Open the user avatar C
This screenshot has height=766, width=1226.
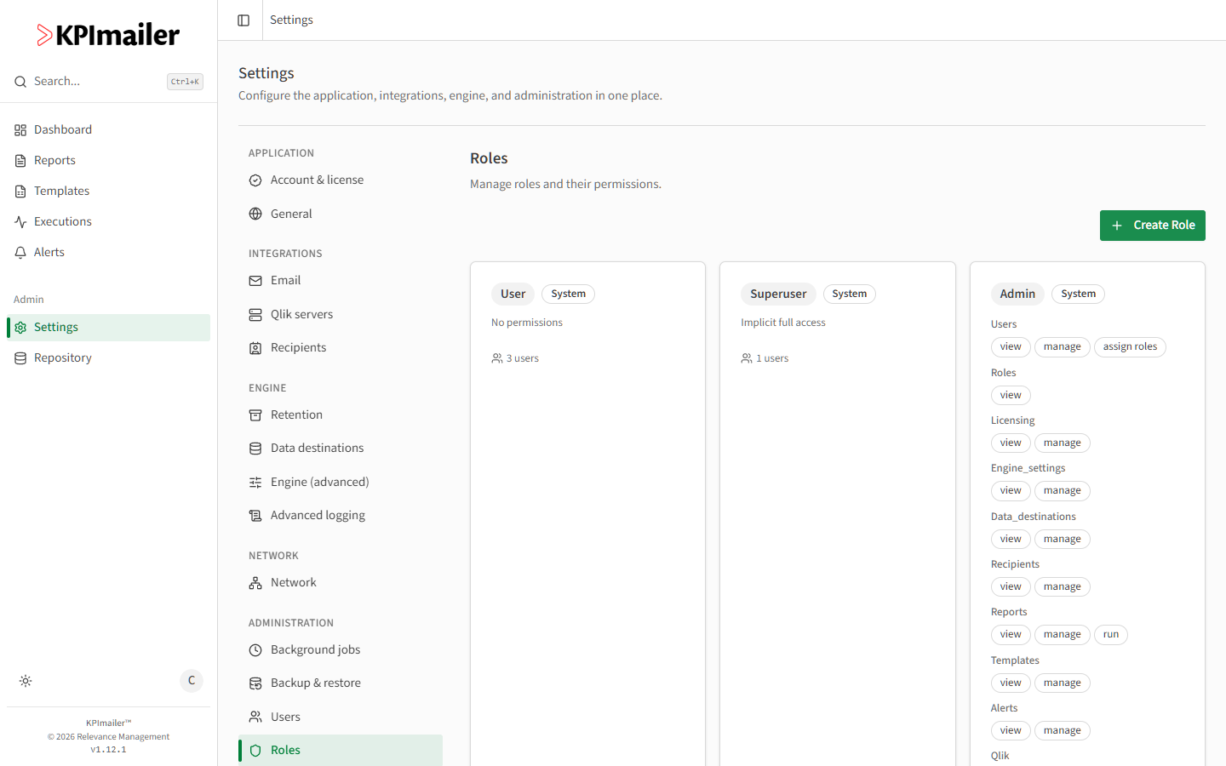tap(192, 681)
